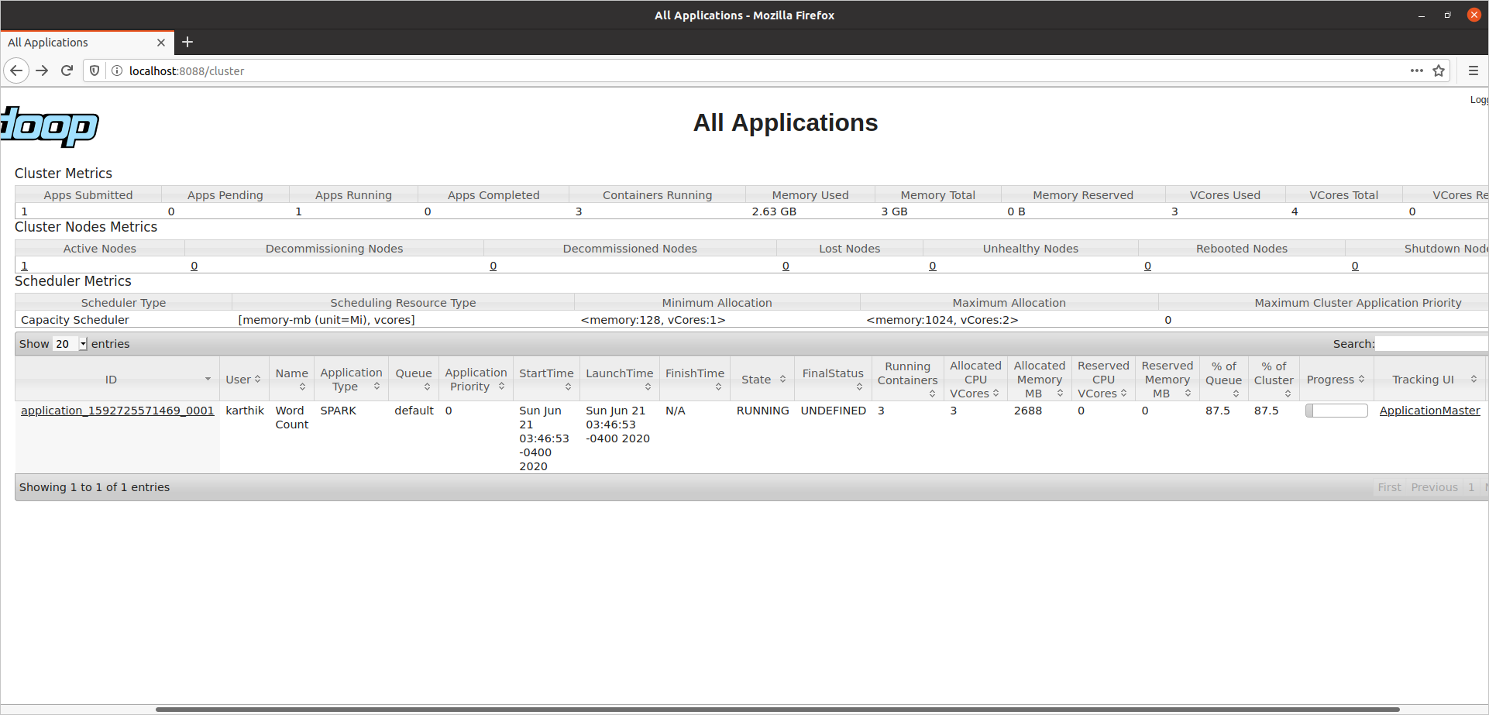Click the Rebooted Nodes count link

click(1147, 266)
